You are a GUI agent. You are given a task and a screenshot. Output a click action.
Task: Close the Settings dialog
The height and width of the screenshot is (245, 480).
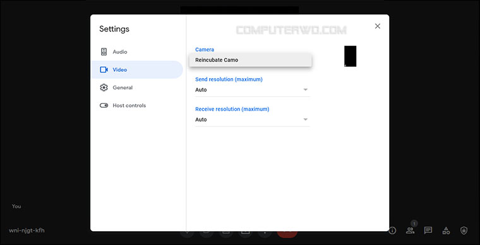[378, 26]
